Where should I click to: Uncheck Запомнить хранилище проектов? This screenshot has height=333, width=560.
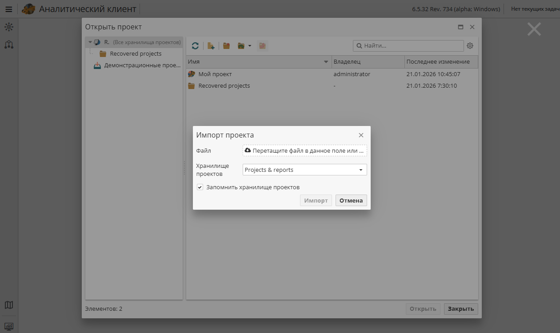click(200, 187)
